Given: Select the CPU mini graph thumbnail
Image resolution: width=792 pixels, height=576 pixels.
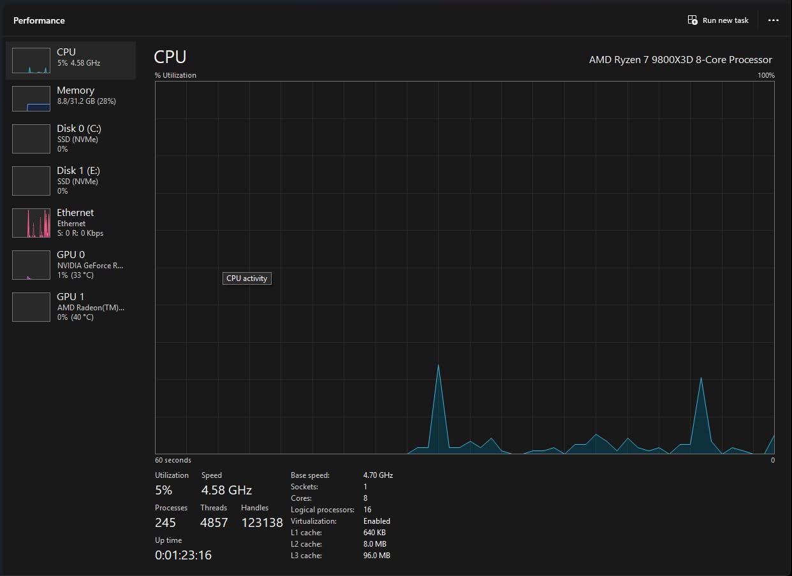Looking at the screenshot, I should [x=31, y=61].
